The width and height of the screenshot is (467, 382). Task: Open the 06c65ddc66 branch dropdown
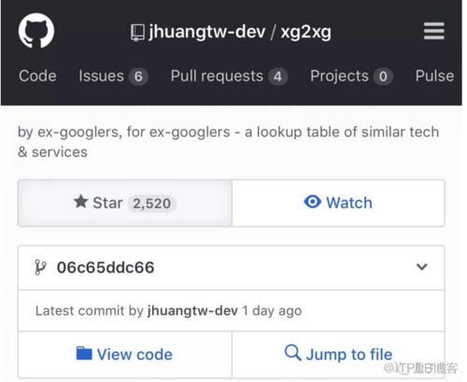pos(232,267)
